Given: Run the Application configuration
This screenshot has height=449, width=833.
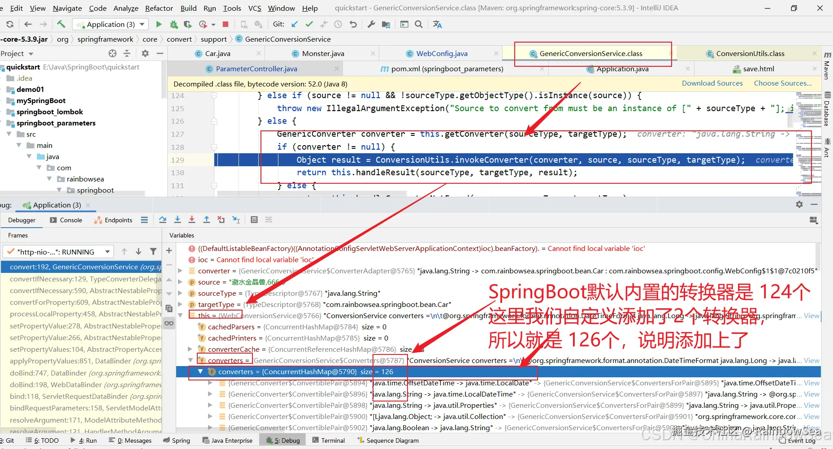Looking at the screenshot, I should click(159, 24).
